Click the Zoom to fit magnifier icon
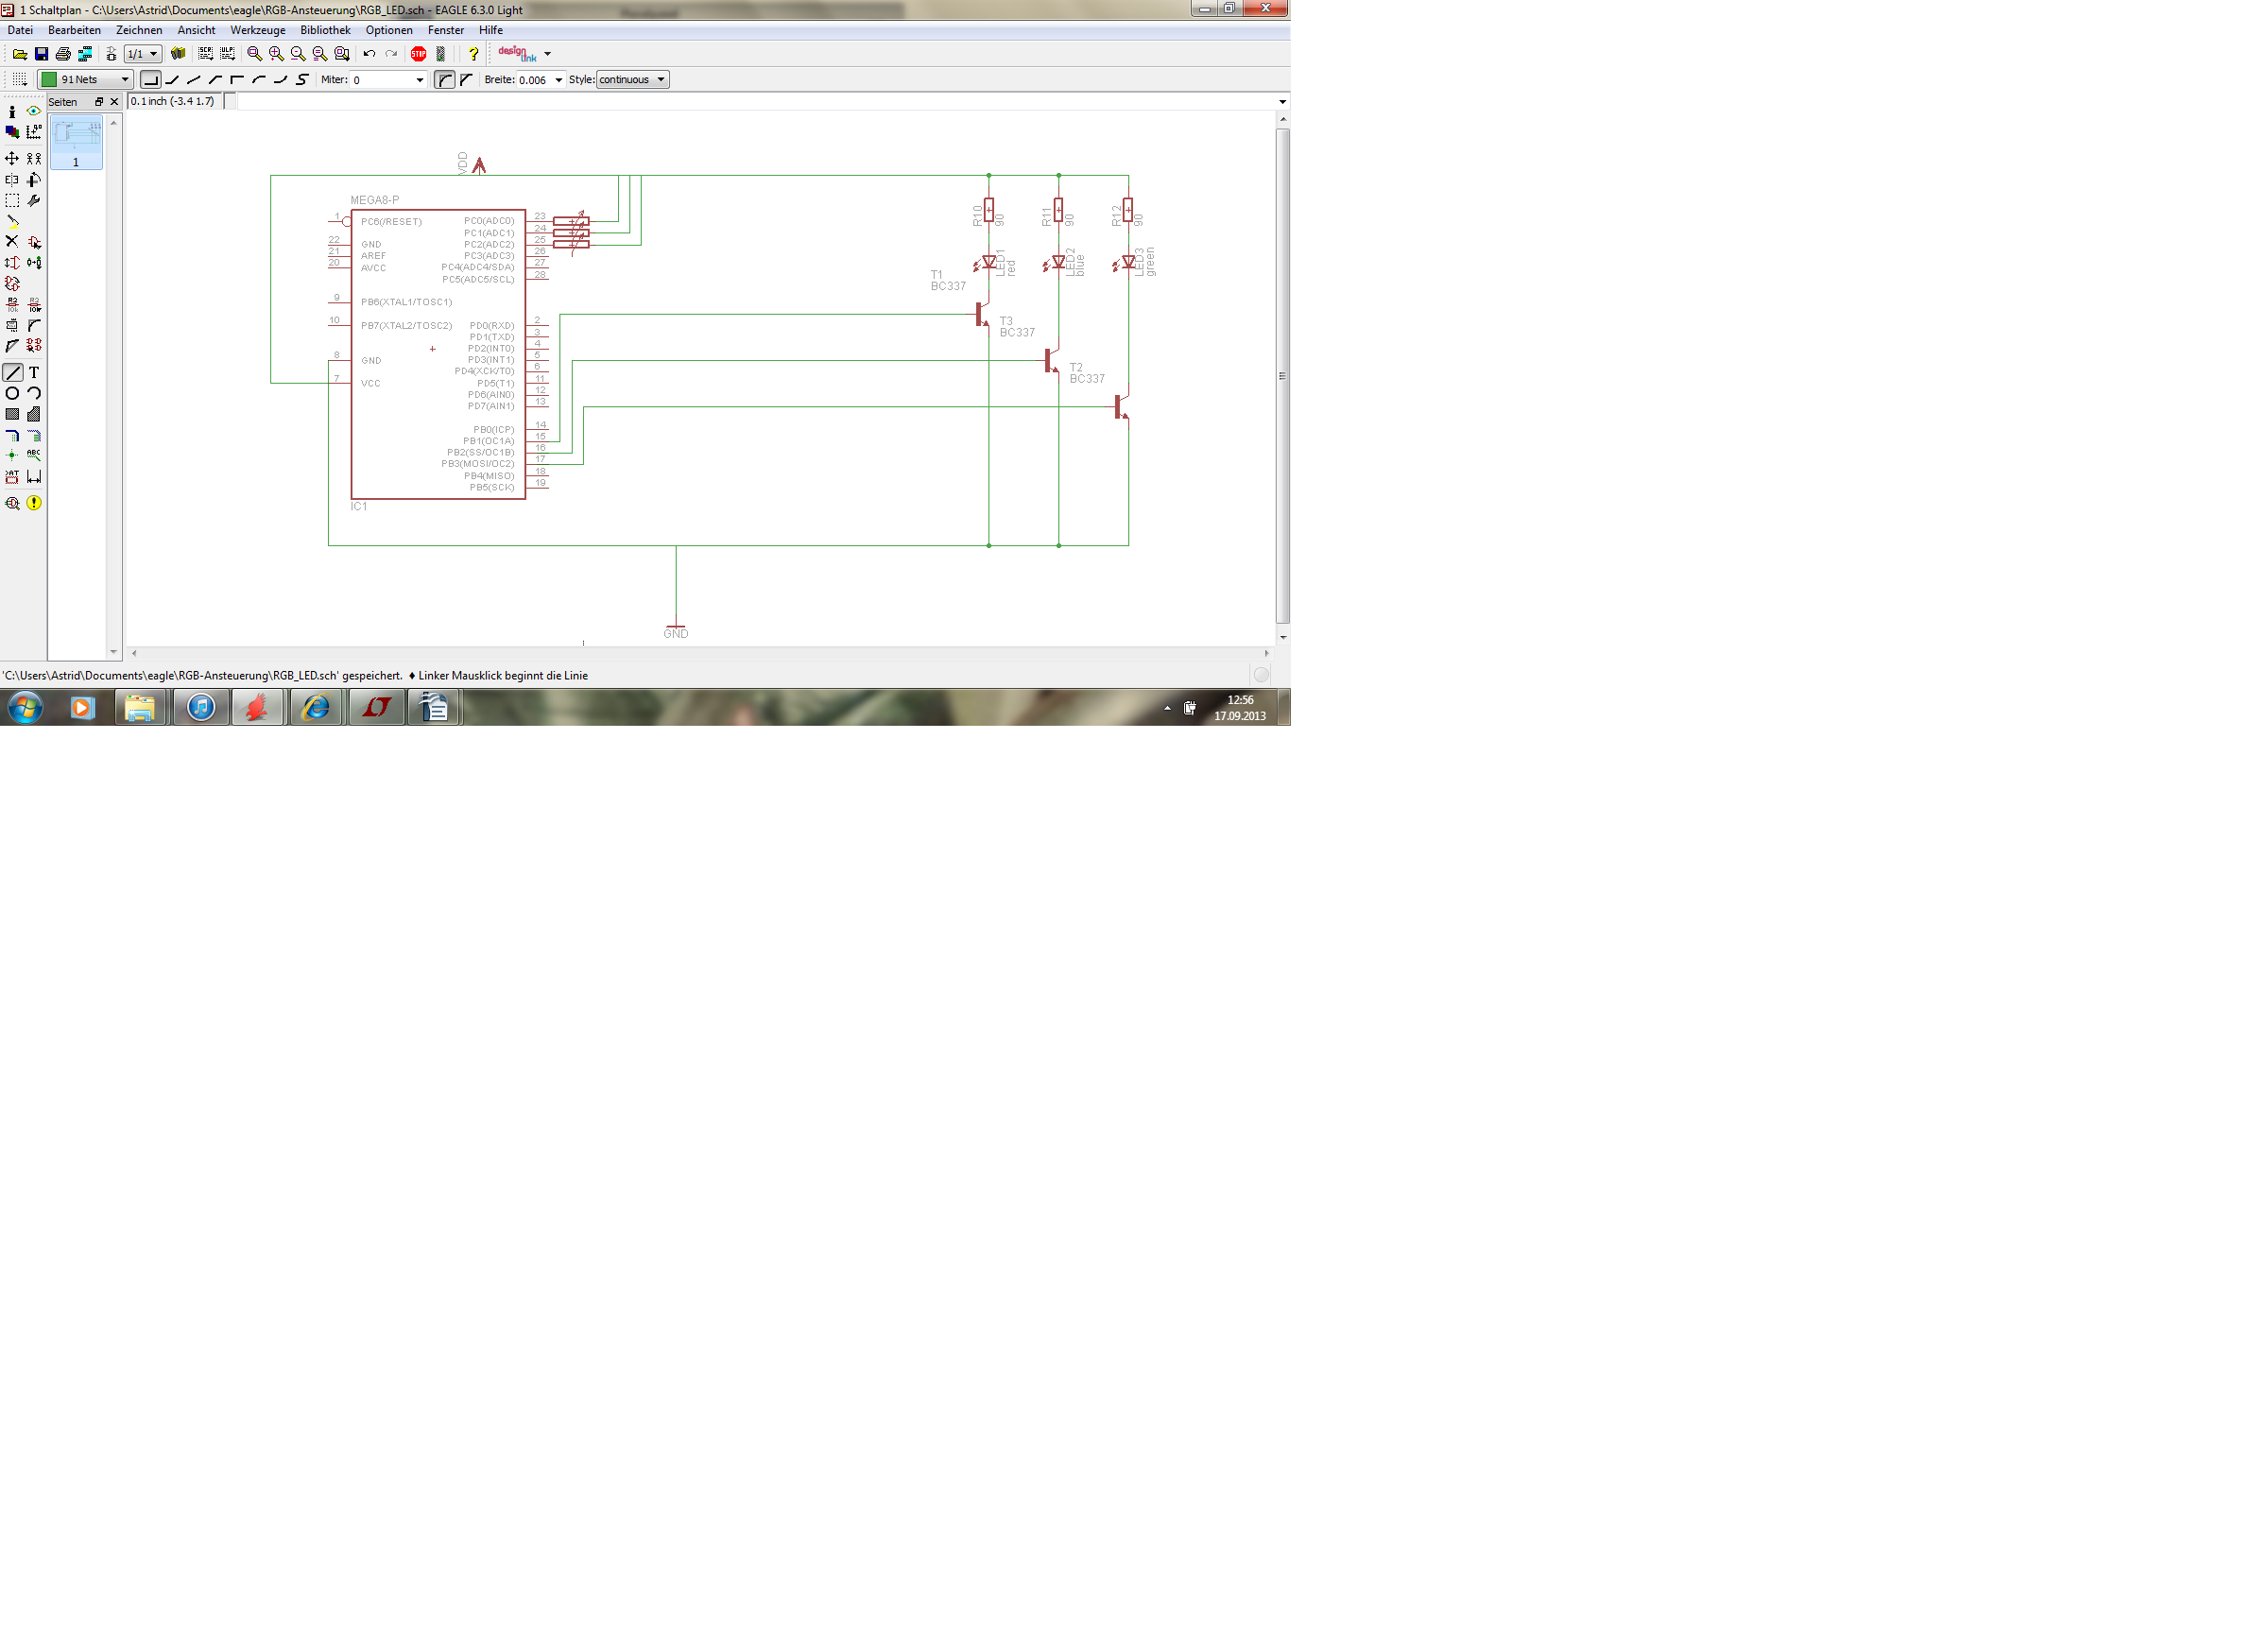Screen dimensions: 2268x1633 pyautogui.click(x=255, y=54)
